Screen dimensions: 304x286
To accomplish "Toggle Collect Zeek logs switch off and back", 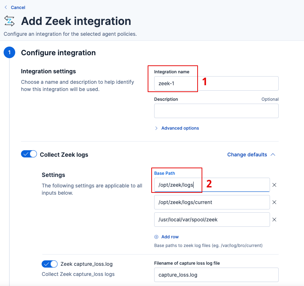I will 29,154.
